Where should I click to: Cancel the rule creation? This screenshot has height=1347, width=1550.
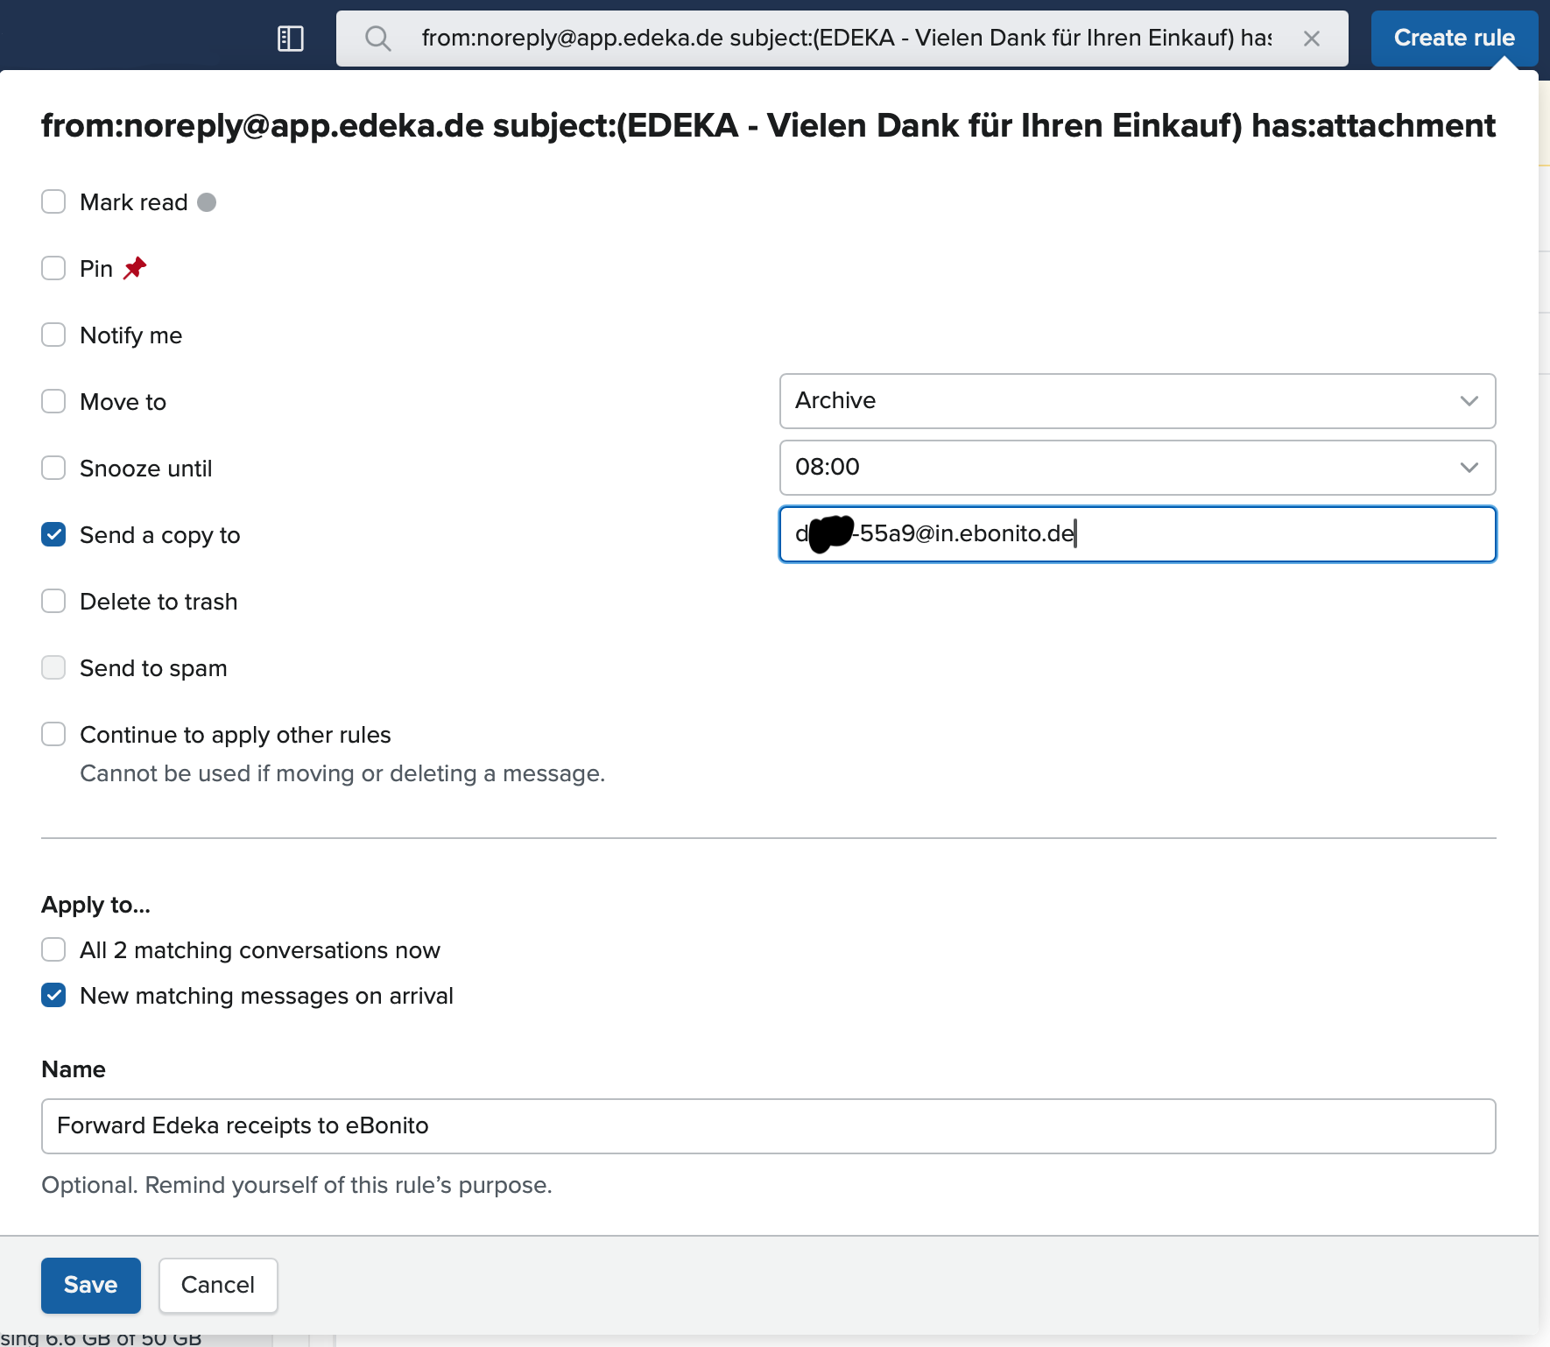(218, 1285)
